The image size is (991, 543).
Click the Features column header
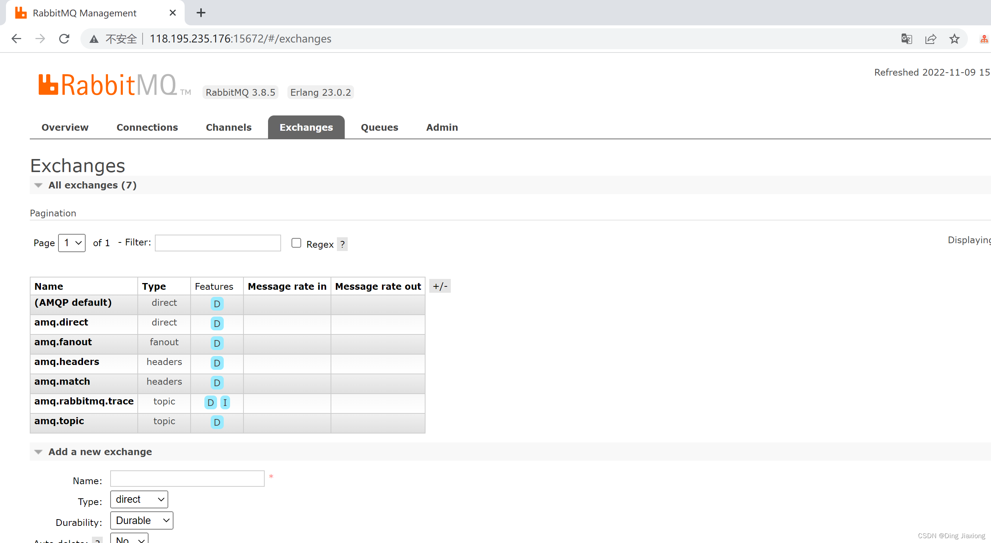point(214,286)
